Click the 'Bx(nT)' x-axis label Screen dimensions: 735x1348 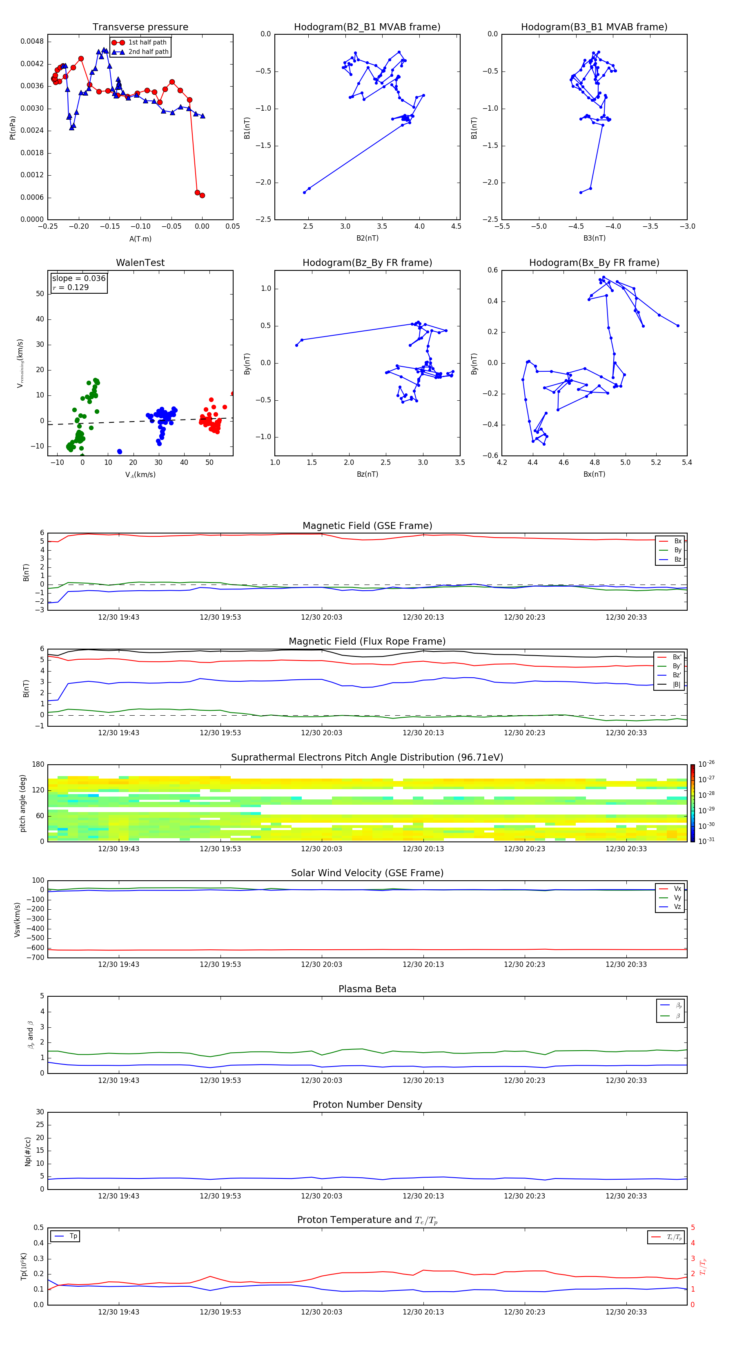pyautogui.click(x=594, y=474)
